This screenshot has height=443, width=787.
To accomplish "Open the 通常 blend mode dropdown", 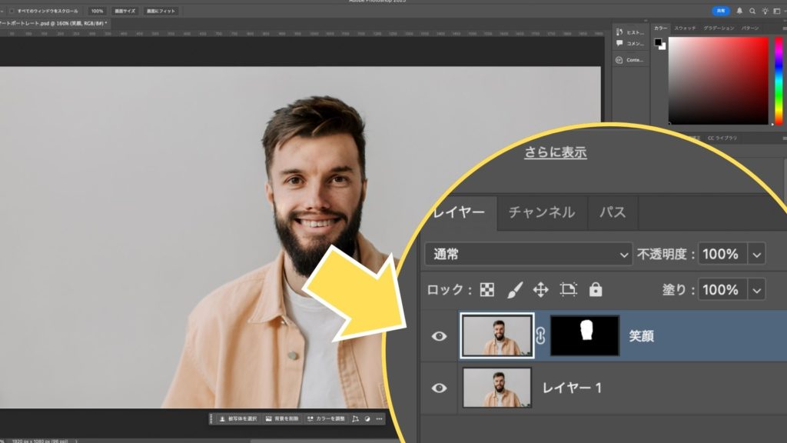I will (529, 254).
